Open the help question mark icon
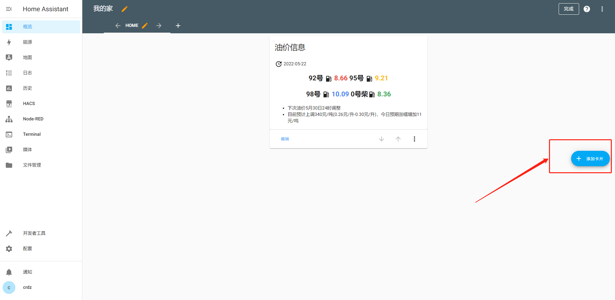Image resolution: width=615 pixels, height=300 pixels. click(586, 9)
